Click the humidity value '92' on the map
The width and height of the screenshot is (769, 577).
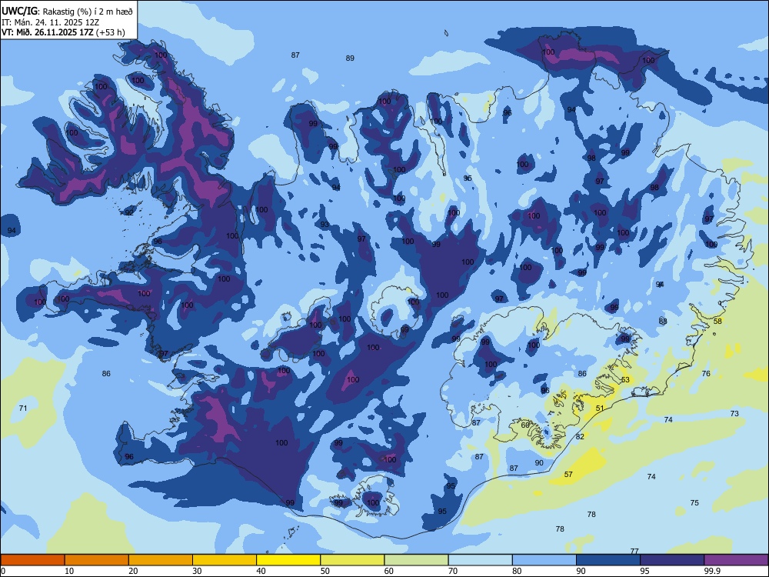pyautogui.click(x=129, y=212)
